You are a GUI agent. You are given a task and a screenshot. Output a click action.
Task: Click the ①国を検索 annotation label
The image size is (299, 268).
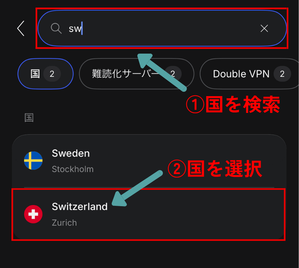pos(233,104)
